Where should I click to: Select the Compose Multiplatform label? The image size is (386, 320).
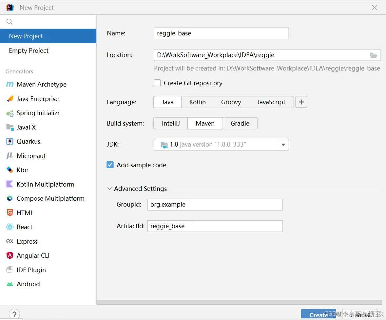(50, 199)
